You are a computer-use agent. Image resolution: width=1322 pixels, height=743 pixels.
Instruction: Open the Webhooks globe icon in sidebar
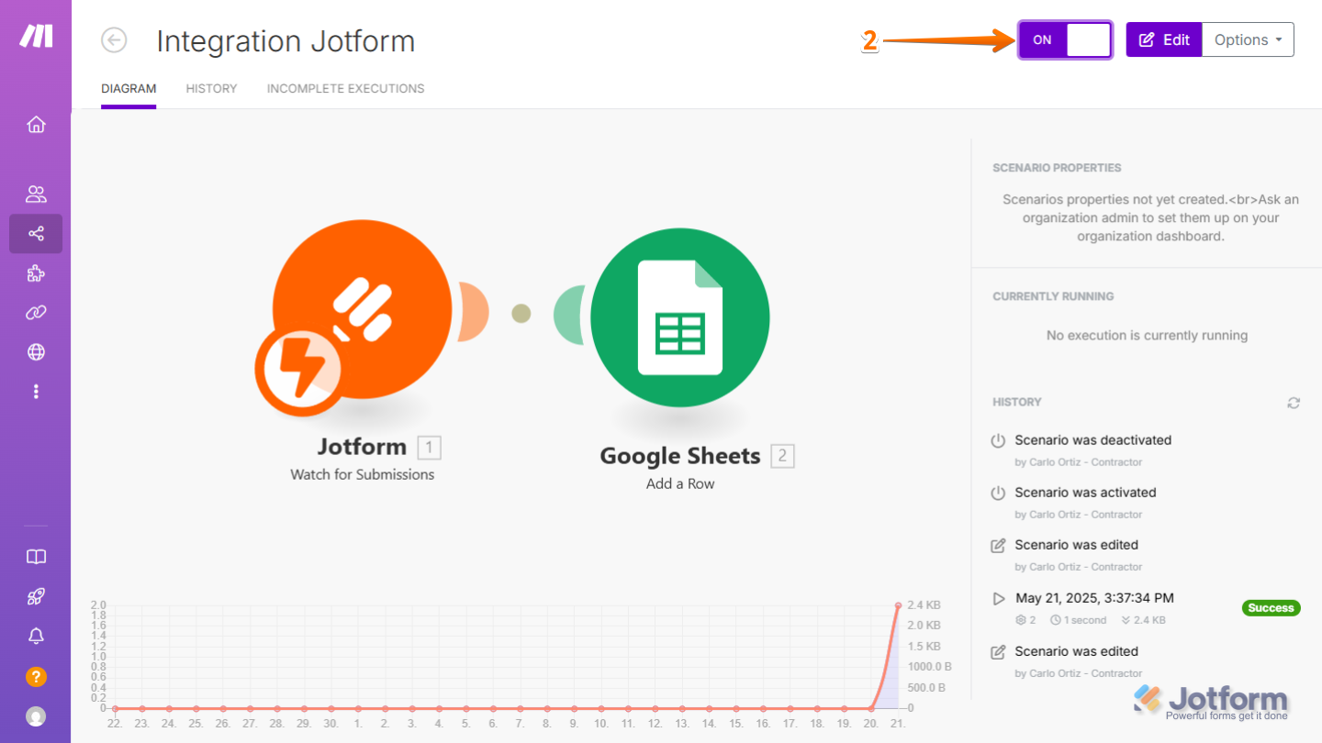[x=36, y=352]
